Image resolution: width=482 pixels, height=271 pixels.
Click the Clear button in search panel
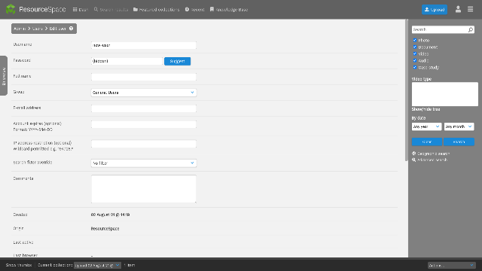[427, 142]
